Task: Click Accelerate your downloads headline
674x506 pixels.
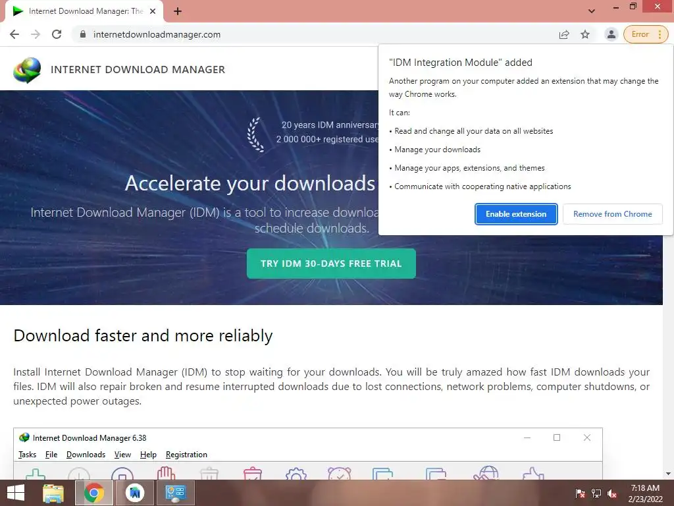Action: pyautogui.click(x=250, y=183)
